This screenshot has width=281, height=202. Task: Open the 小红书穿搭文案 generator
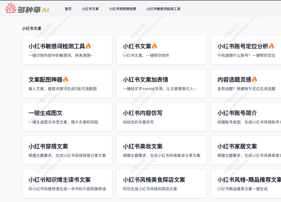click(67, 150)
